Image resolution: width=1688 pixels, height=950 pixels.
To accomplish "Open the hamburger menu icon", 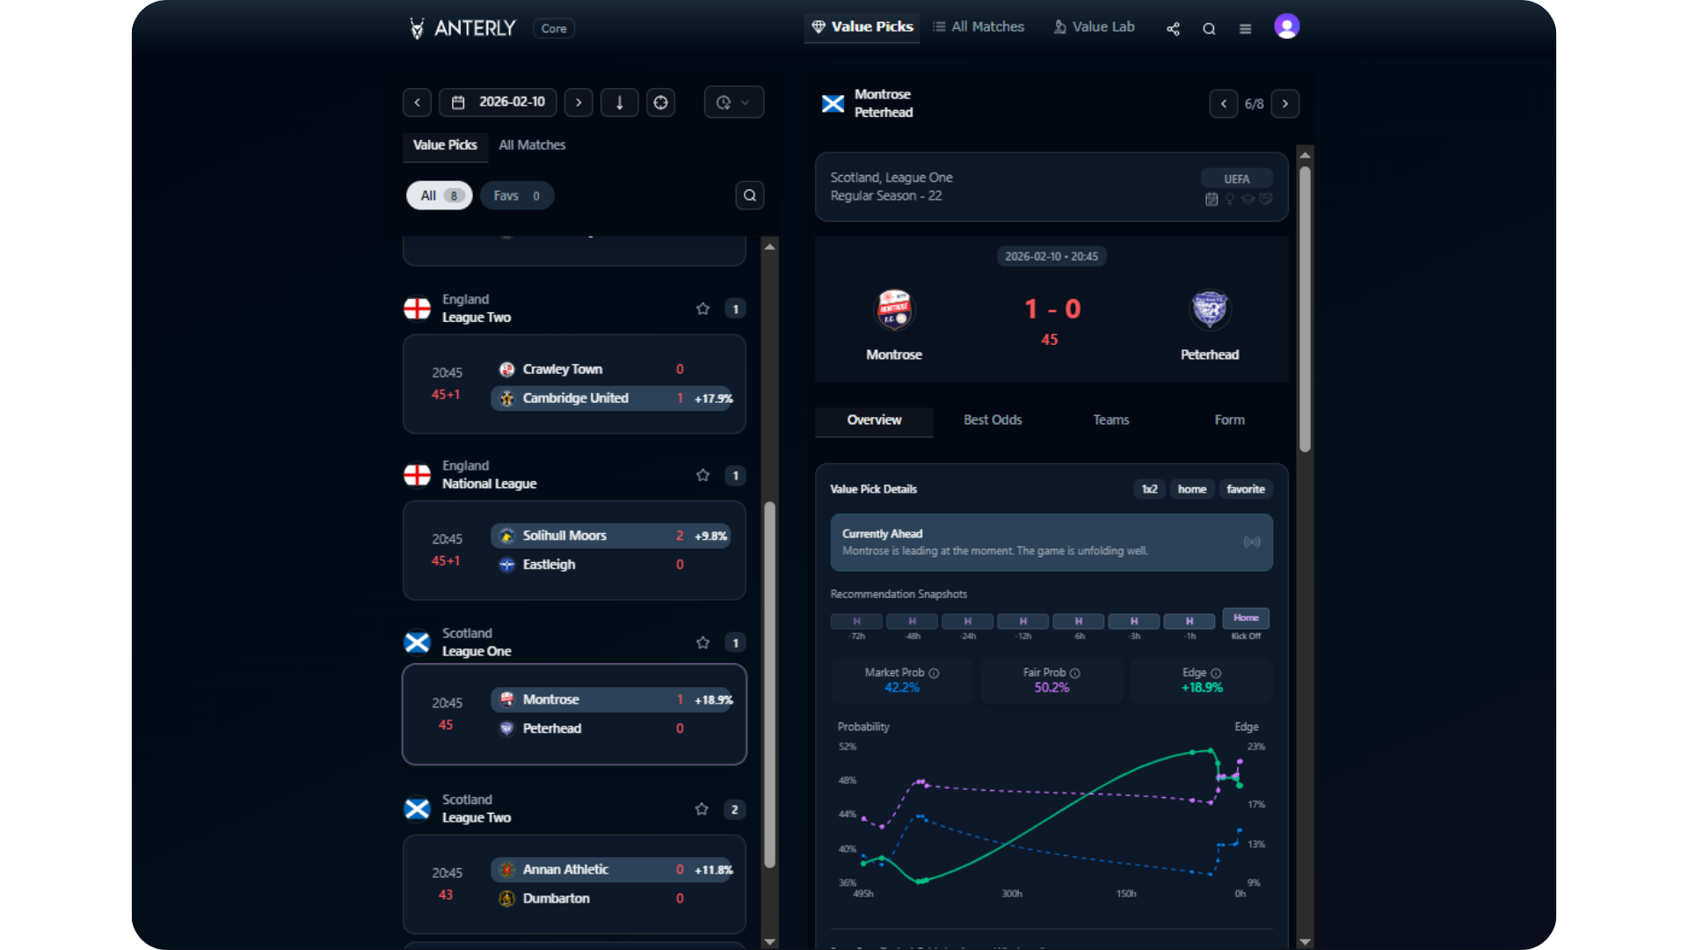I will point(1246,28).
